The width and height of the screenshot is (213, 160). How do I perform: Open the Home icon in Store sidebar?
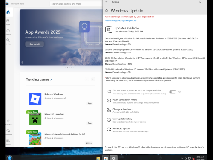(x=8, y=12)
